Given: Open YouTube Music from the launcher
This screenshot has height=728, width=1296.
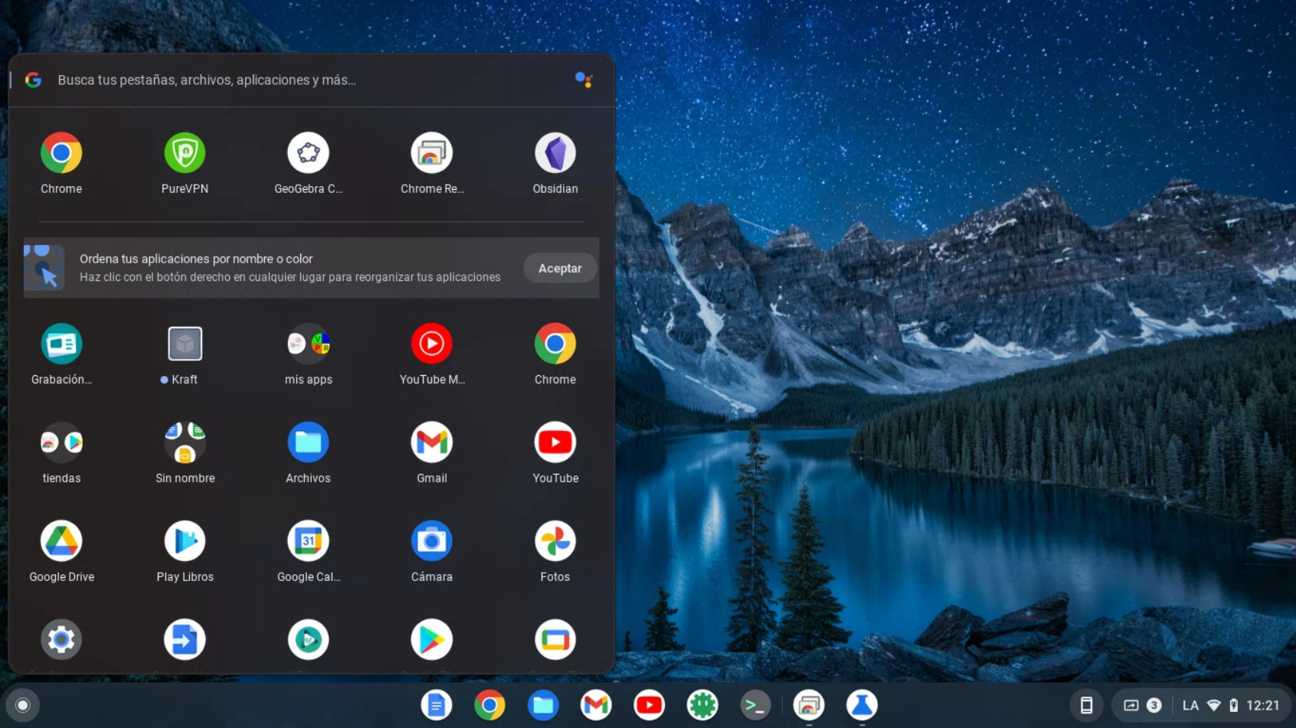Looking at the screenshot, I should [x=432, y=344].
